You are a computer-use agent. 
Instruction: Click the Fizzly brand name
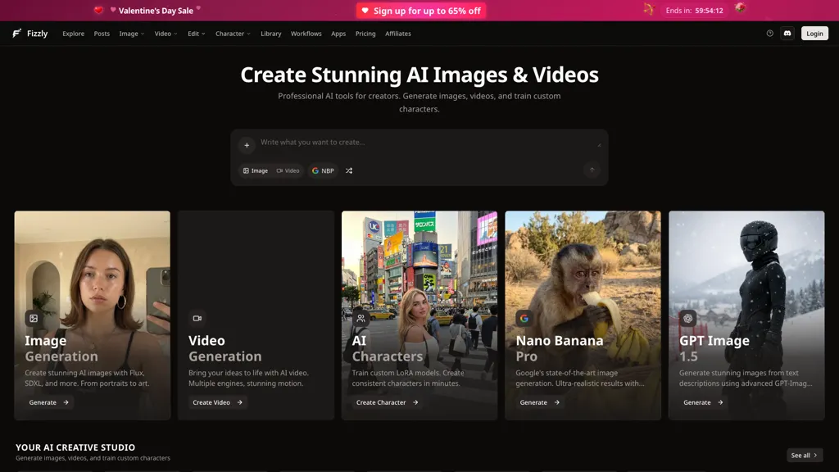point(38,33)
